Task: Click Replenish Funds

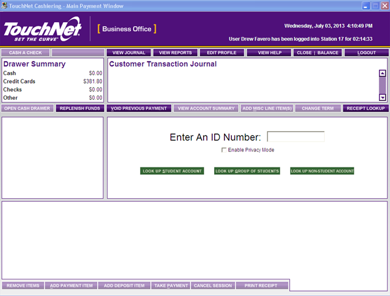Action: coord(80,108)
